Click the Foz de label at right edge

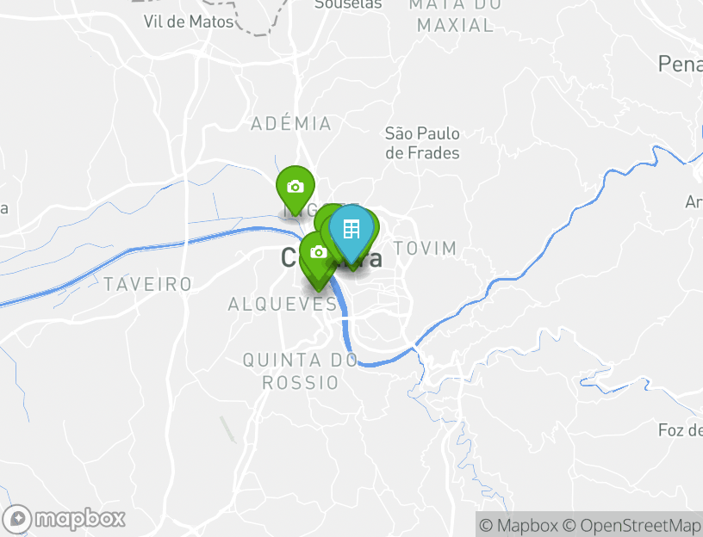point(680,430)
